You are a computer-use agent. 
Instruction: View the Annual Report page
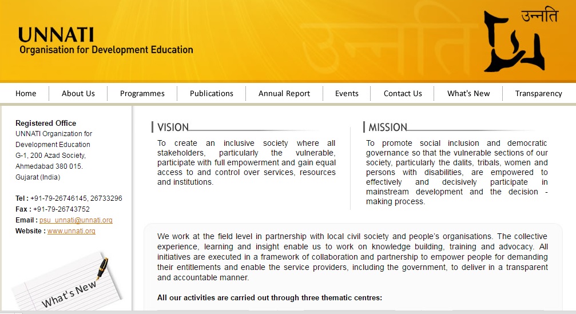pyautogui.click(x=284, y=93)
